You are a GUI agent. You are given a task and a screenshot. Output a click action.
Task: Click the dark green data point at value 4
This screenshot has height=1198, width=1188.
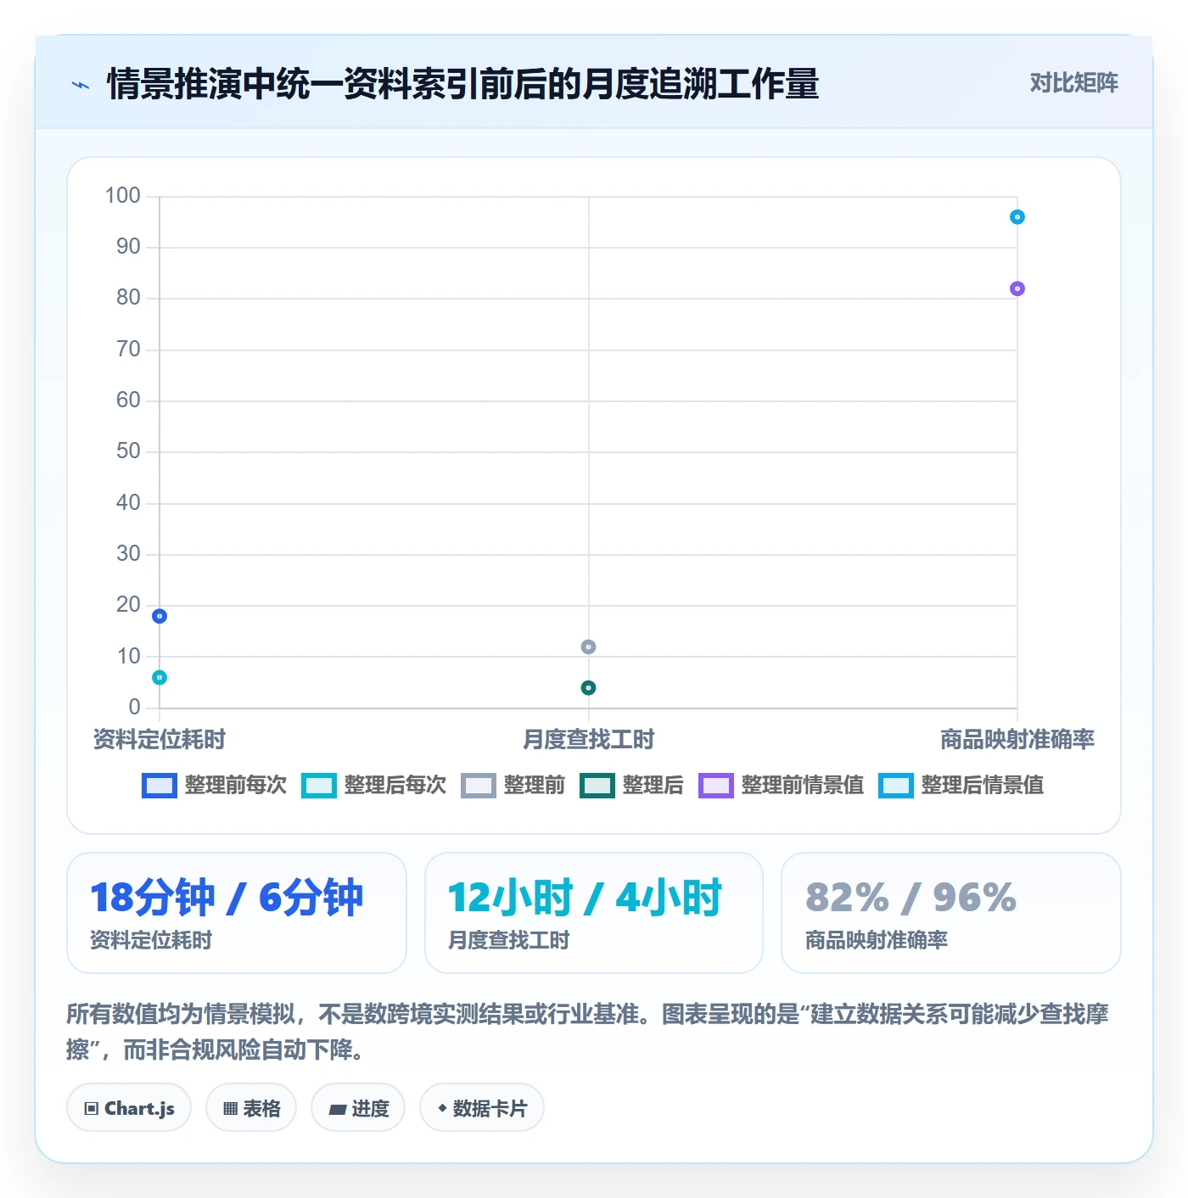click(x=588, y=687)
